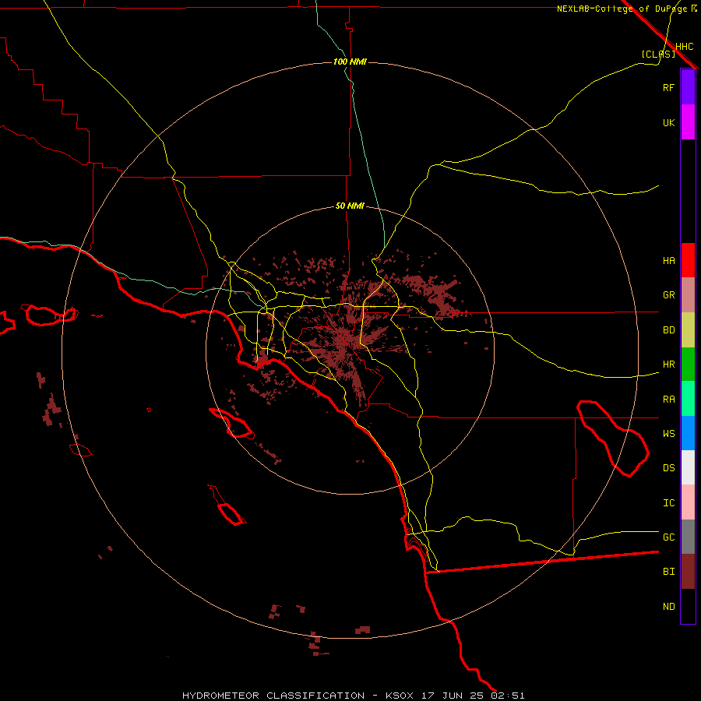The width and height of the screenshot is (701, 701).
Task: Select the blue WS wet snow swatch
Action: coord(688,433)
